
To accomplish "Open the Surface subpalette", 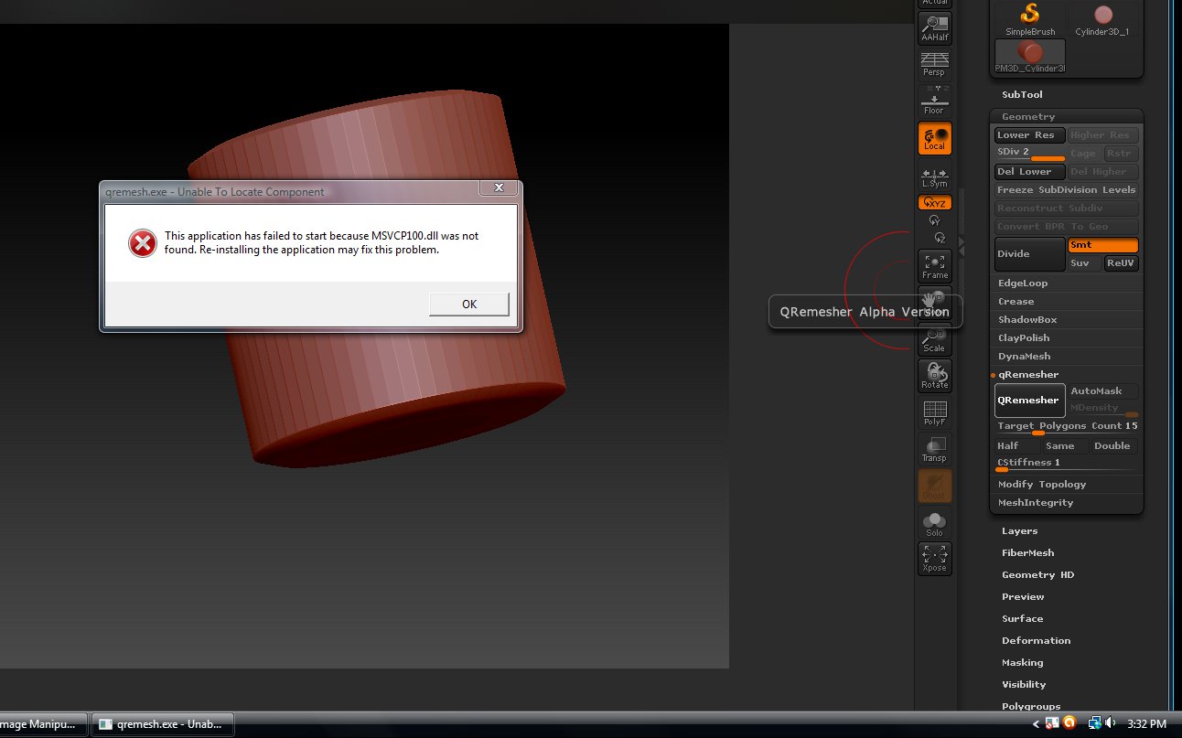I will 1023,619.
